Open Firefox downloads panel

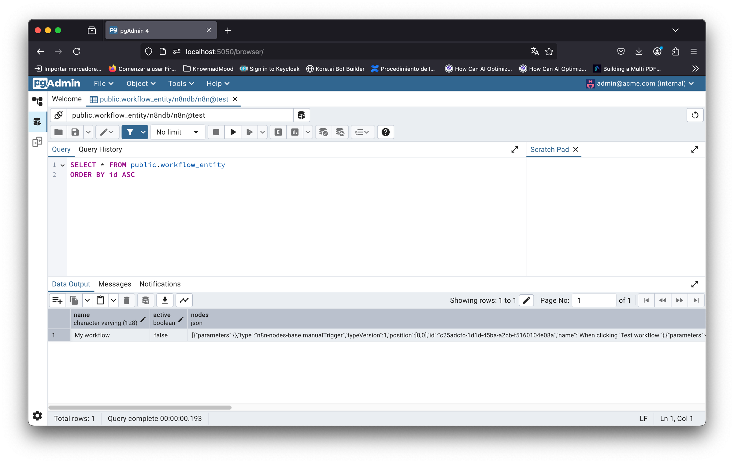pyautogui.click(x=639, y=51)
